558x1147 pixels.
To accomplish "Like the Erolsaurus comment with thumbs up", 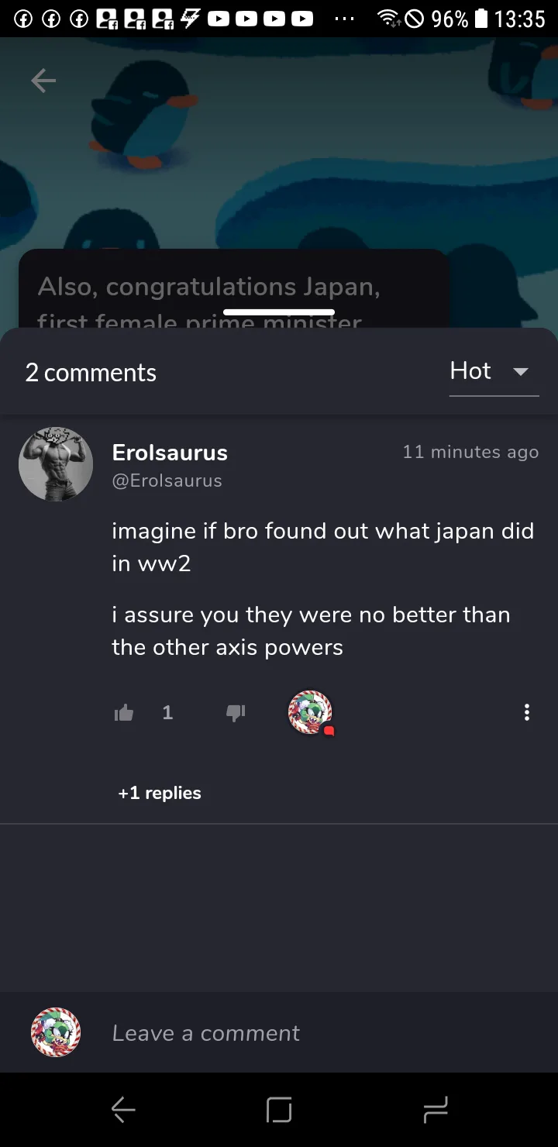I will 124,713.
